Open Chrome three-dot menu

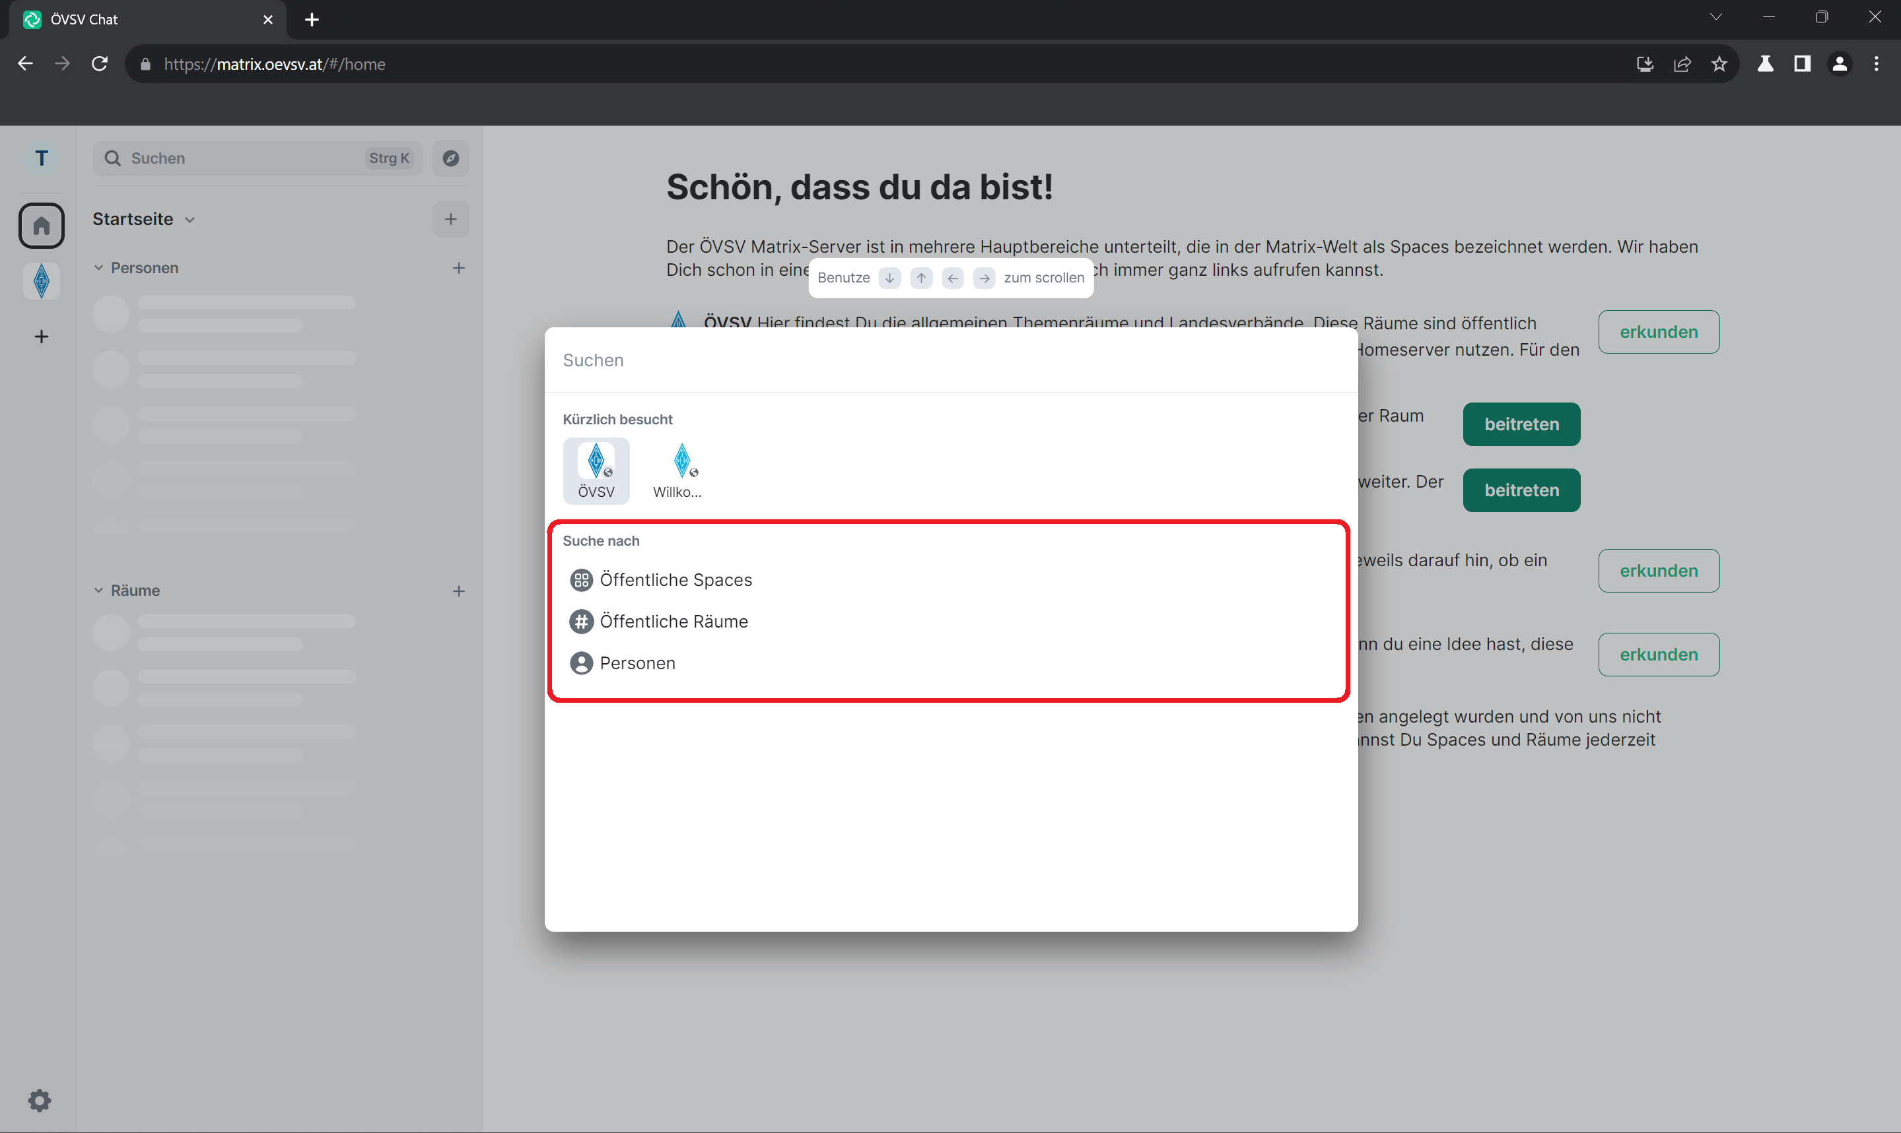coord(1877,64)
